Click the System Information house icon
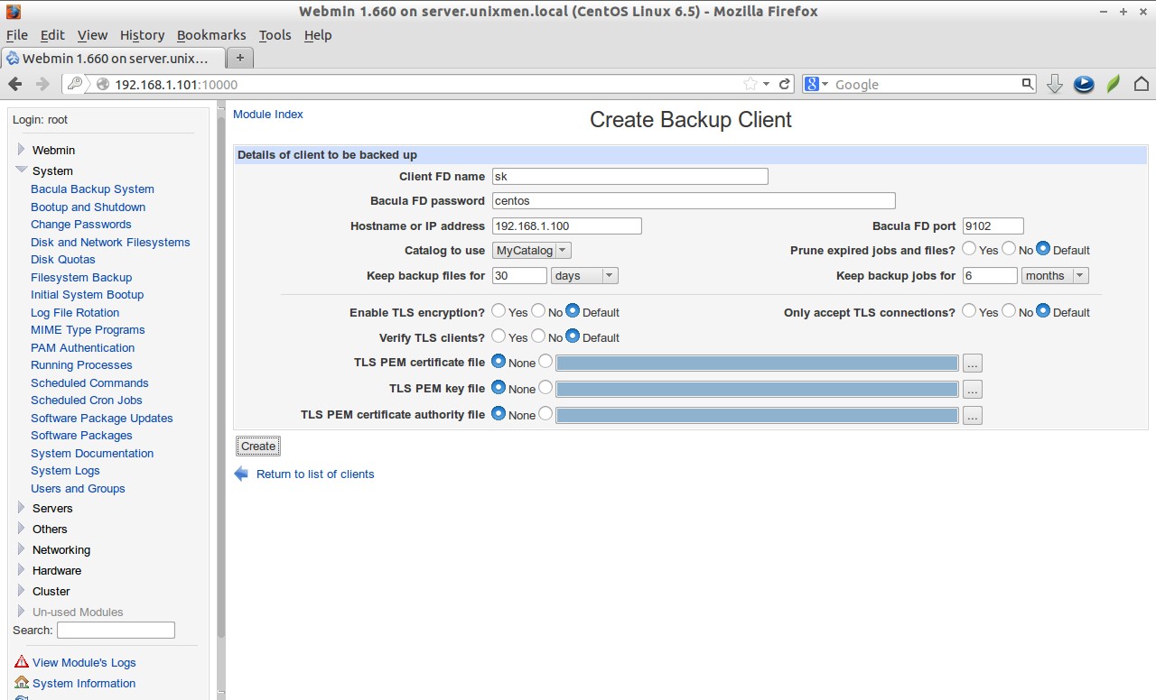This screenshot has height=700, width=1156. tap(22, 683)
